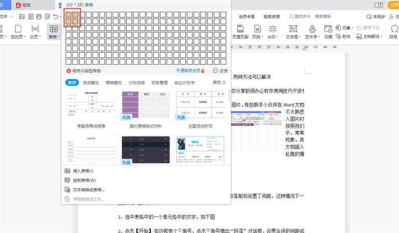Choose Draw Table (绘制表格) menu entry
This screenshot has height=233, width=399.
coord(84,180)
